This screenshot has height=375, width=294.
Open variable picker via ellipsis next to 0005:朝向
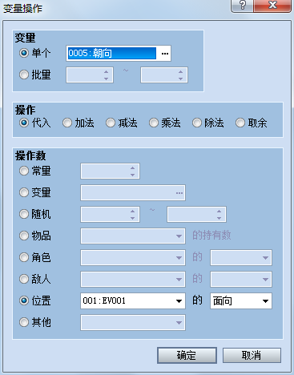click(165, 54)
